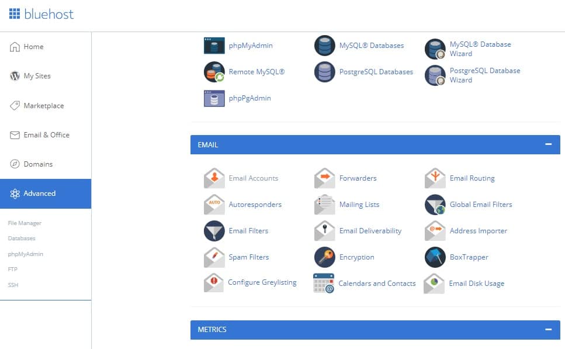Collapse the EMAIL section with minus button
This screenshot has height=349, width=565.
(549, 144)
